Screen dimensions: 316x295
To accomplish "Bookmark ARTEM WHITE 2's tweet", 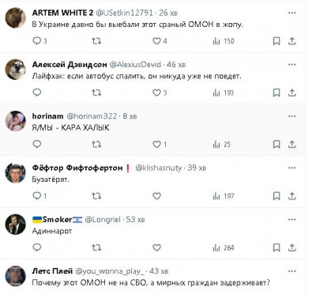I will pos(276,41).
